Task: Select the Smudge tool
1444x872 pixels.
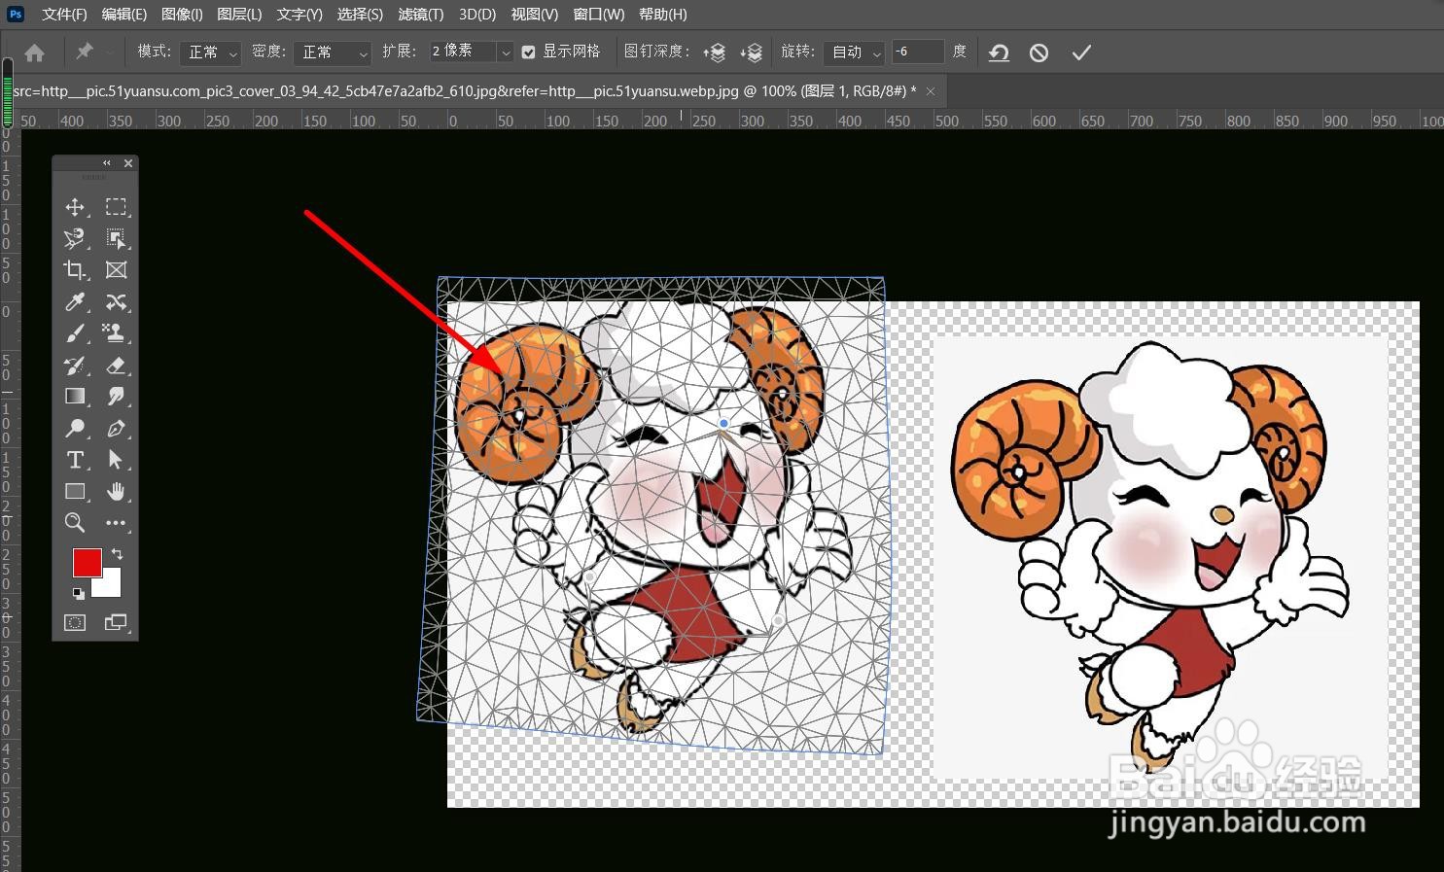Action: pos(116,397)
